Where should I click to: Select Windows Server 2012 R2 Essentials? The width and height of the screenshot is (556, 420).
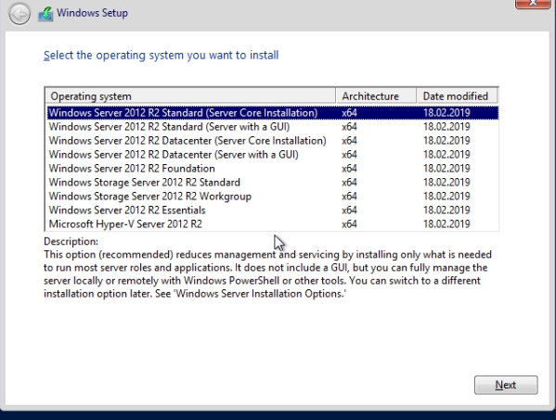pos(272,210)
